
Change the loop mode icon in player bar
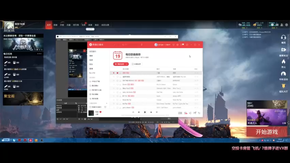click(x=133, y=112)
